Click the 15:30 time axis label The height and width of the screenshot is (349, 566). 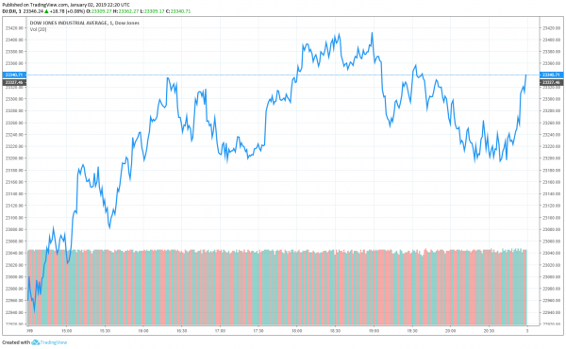105,330
